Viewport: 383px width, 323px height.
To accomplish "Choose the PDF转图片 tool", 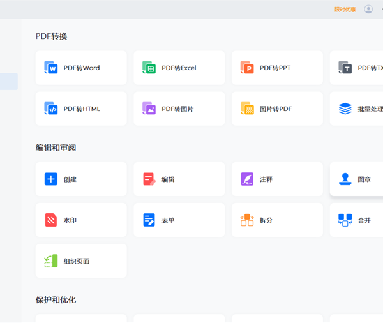I will point(179,109).
